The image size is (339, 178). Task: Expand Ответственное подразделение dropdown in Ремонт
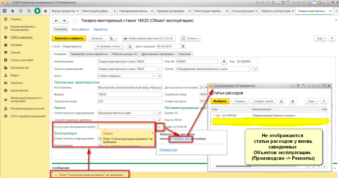(155, 113)
